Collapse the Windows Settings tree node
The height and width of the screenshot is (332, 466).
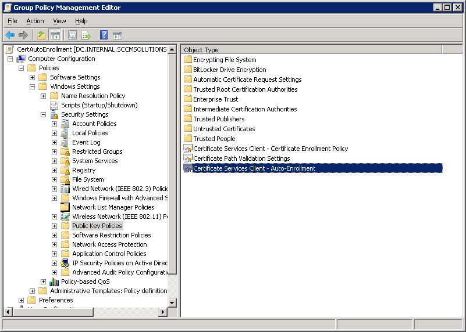pos(33,86)
